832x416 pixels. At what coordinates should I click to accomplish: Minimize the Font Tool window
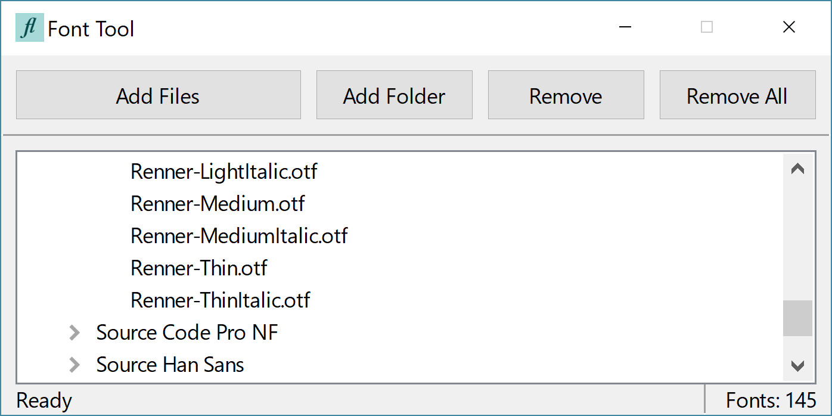(625, 27)
